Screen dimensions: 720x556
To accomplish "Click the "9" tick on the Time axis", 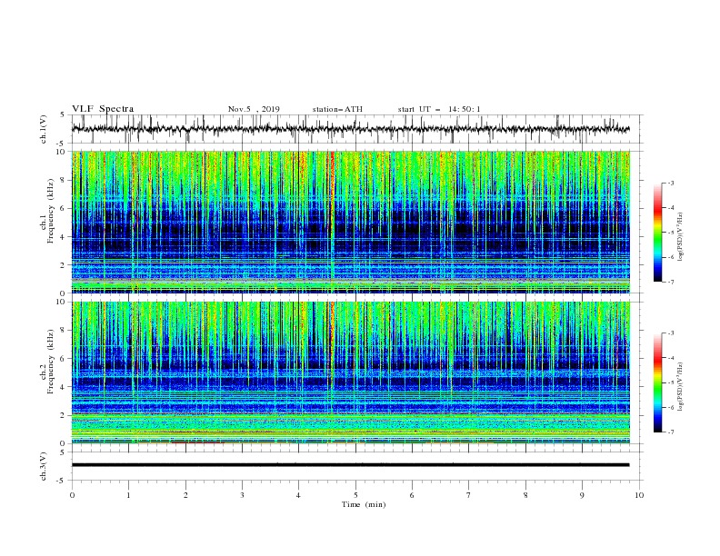I will (x=582, y=495).
